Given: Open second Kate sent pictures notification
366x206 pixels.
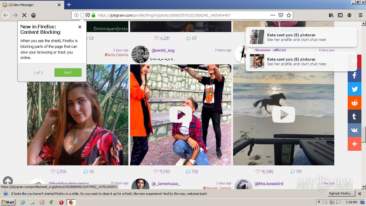Looking at the screenshot, I should coord(301,61).
